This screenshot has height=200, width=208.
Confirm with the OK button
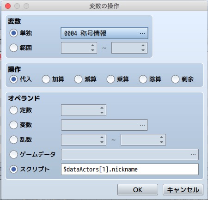(x=138, y=190)
